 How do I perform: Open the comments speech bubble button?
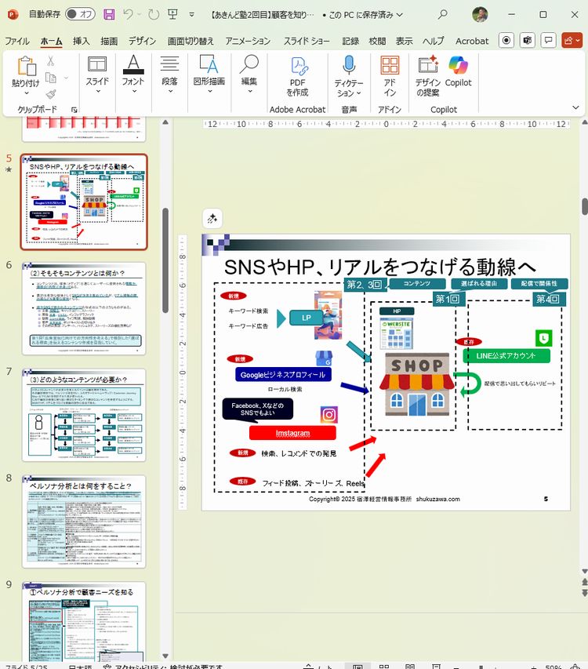coord(550,40)
